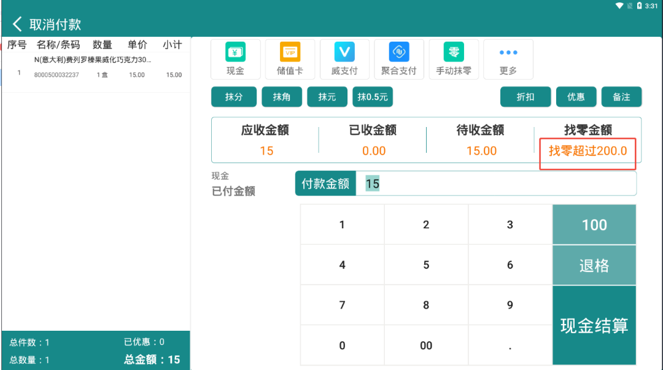Open the 折扣 discount button
Image resolution: width=663 pixels, height=370 pixels.
coord(525,97)
